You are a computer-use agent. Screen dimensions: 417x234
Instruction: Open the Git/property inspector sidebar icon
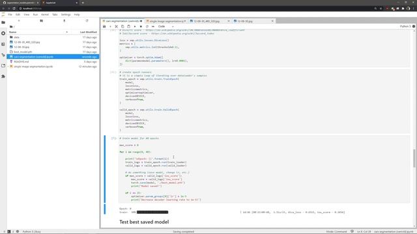tap(3, 55)
